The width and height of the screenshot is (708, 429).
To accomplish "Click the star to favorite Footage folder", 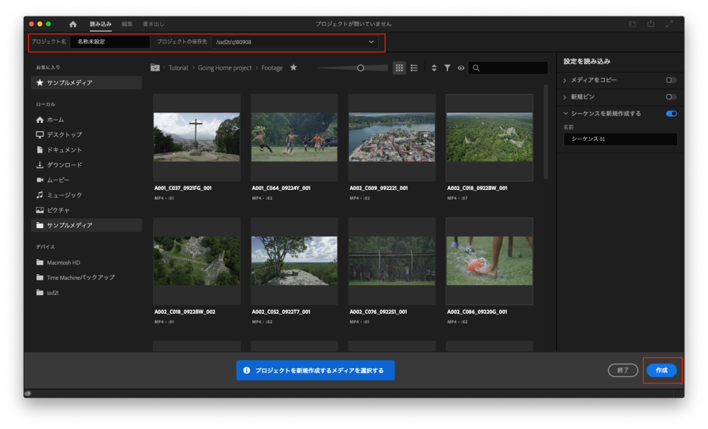I will tap(293, 68).
